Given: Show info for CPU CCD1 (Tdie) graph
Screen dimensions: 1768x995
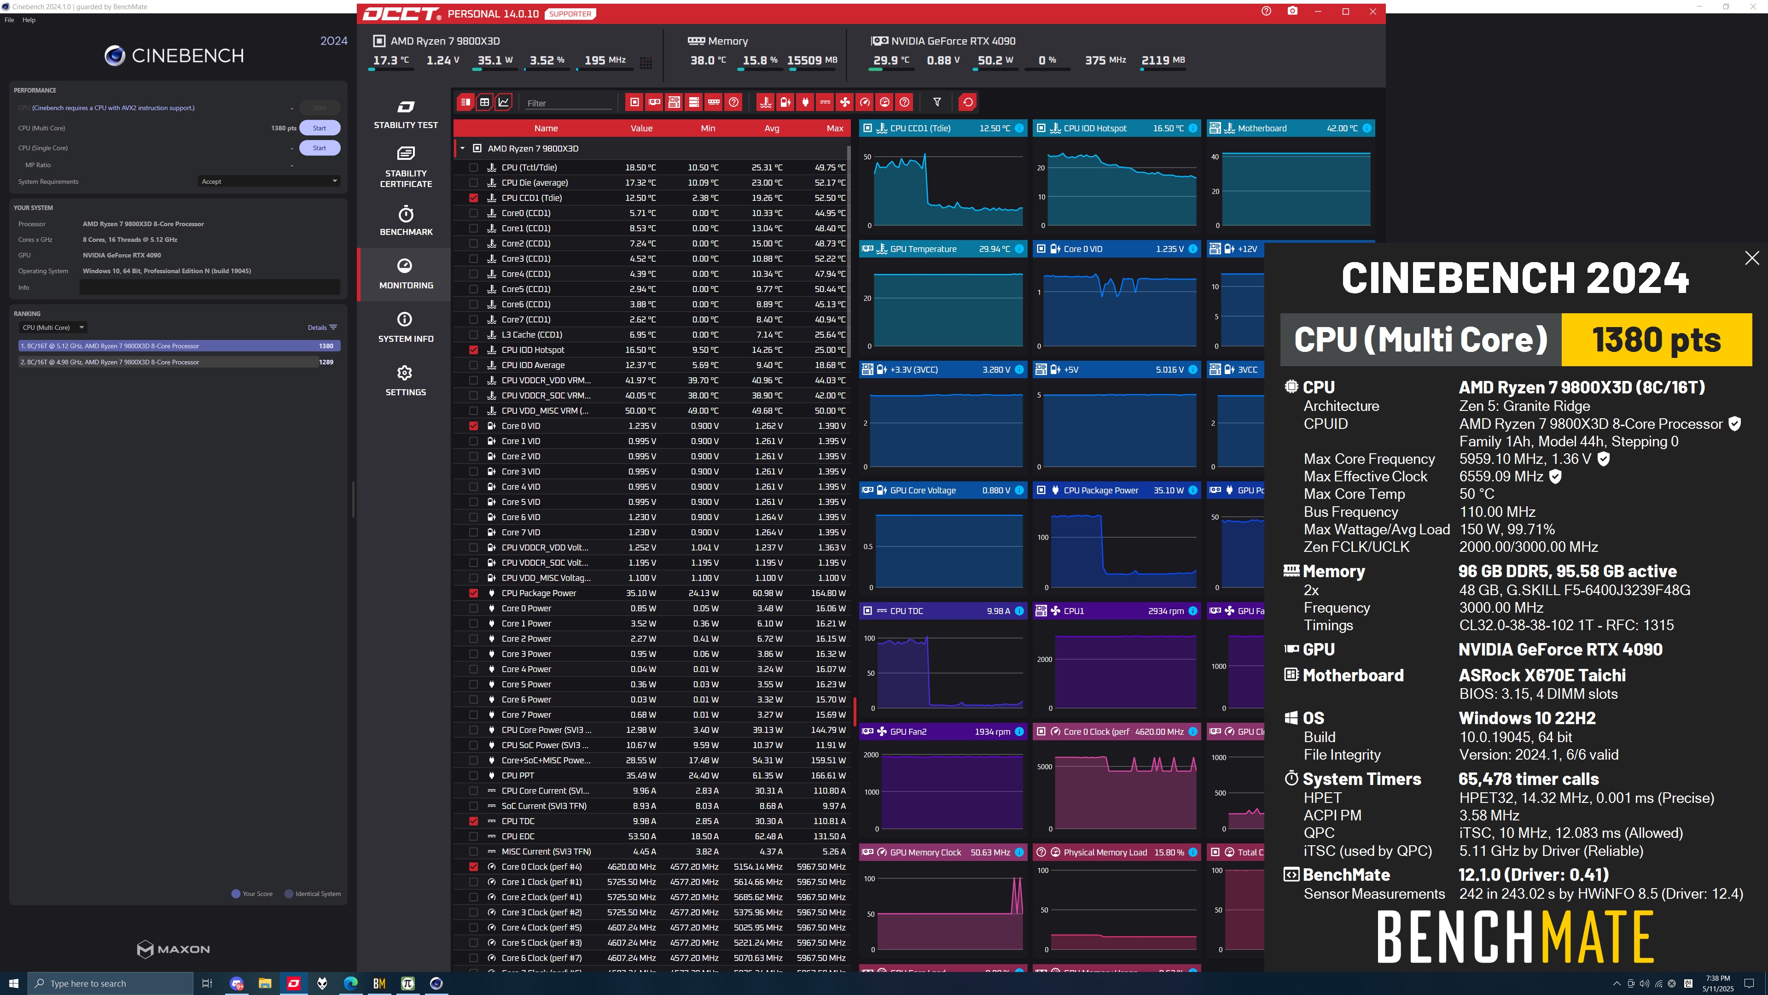Looking at the screenshot, I should pos(1019,129).
